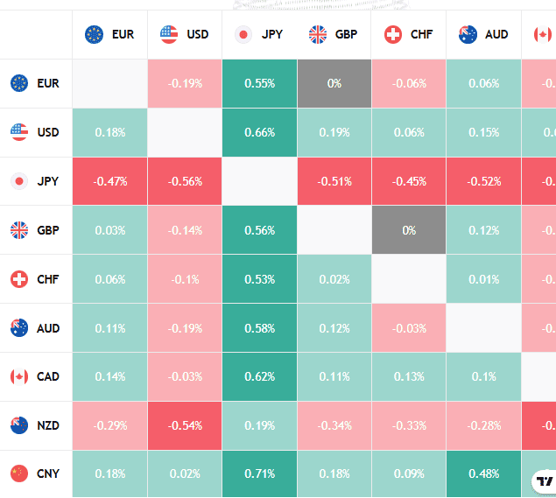Click the JPY flag icon in column header

point(243,35)
